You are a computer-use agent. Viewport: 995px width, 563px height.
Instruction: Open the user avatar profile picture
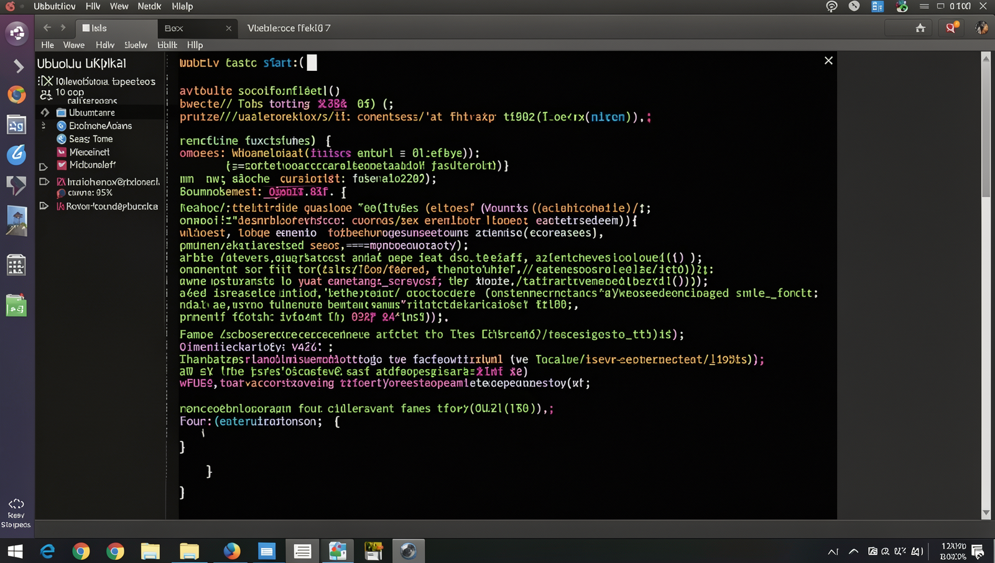982,27
